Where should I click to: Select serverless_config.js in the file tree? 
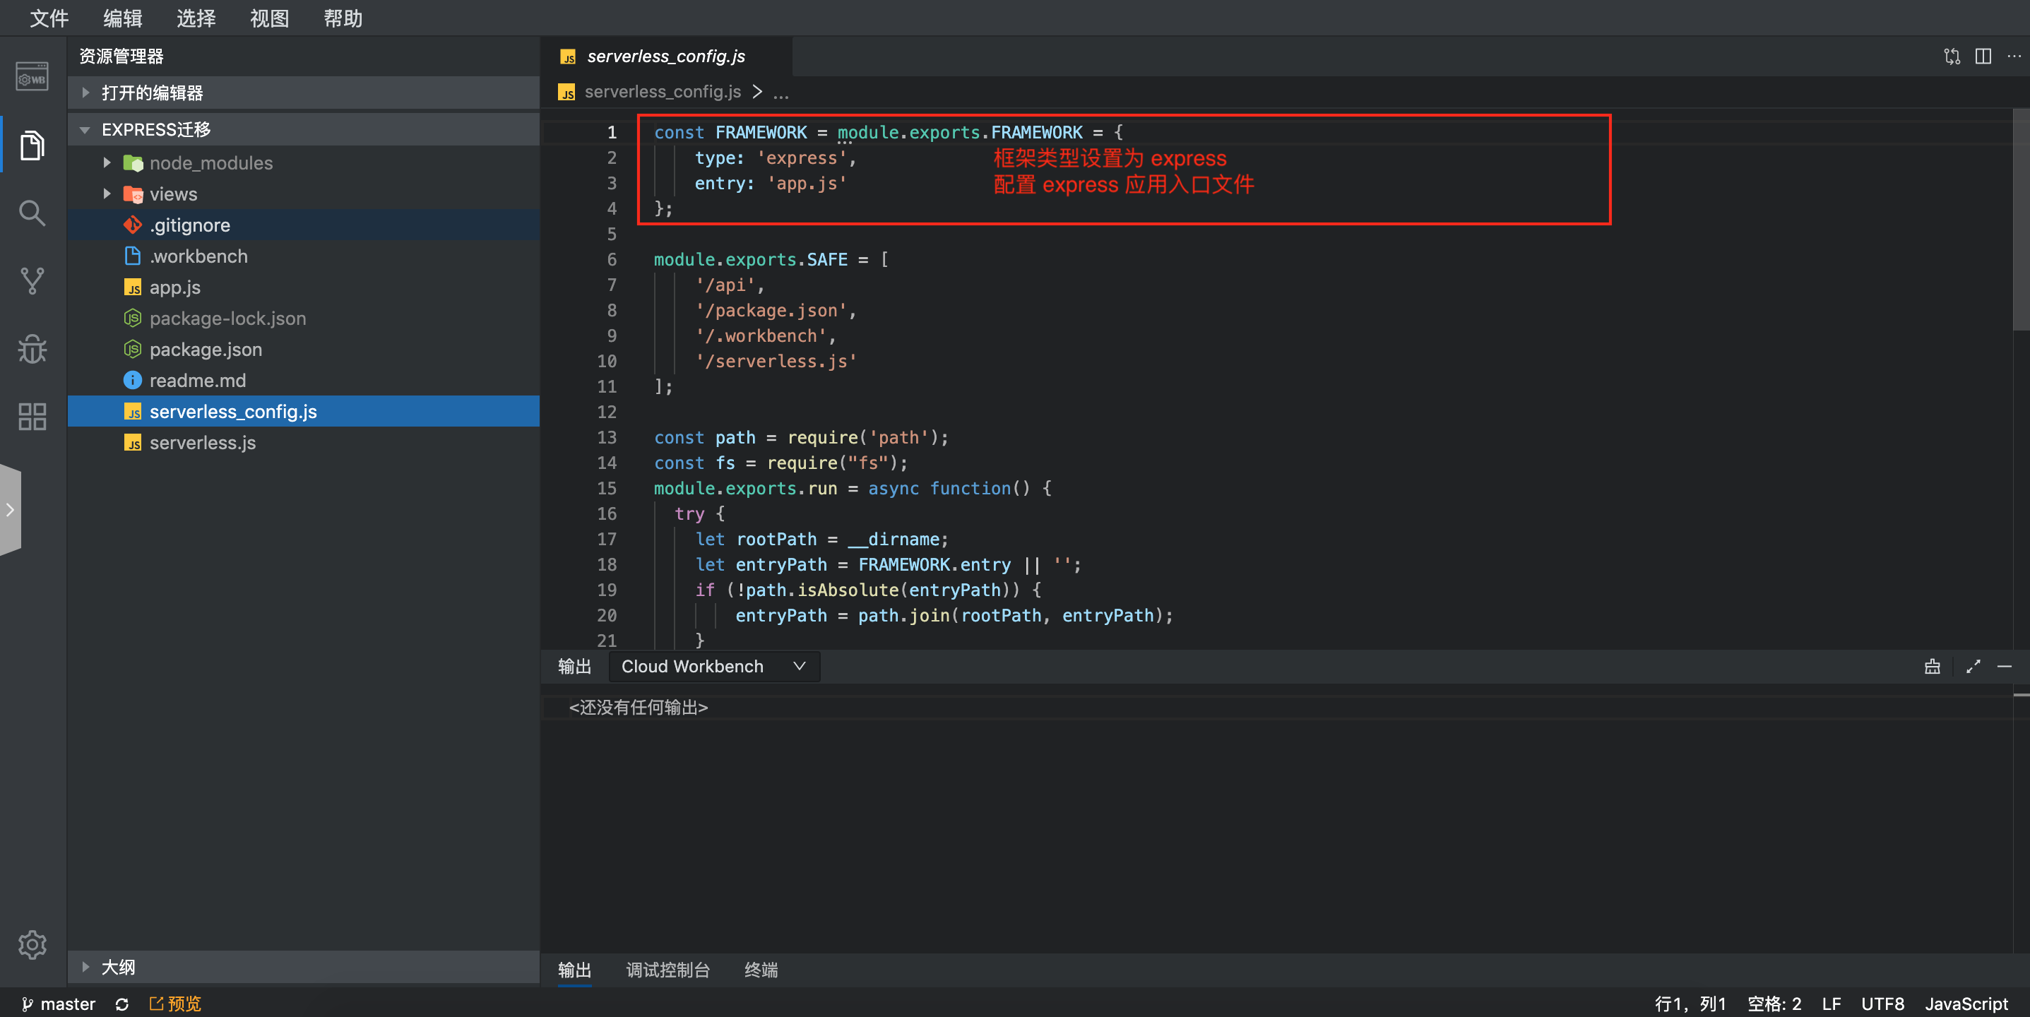(x=304, y=411)
